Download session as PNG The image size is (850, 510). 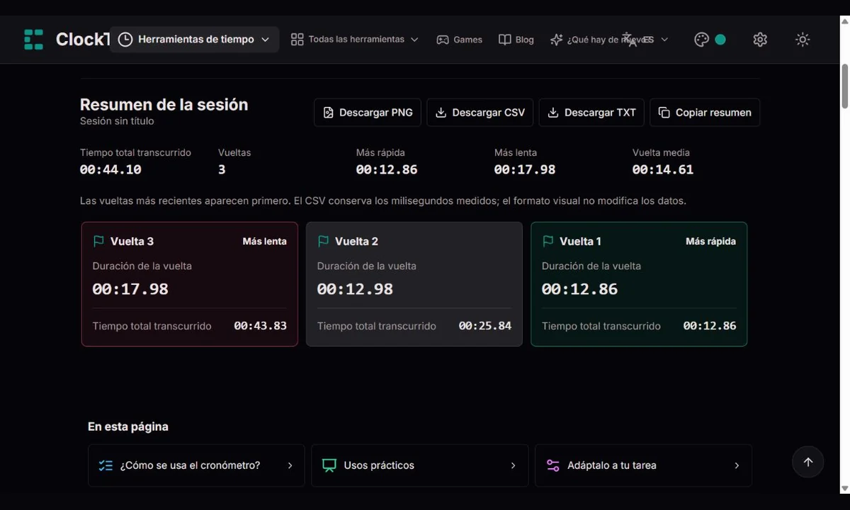[x=368, y=113]
